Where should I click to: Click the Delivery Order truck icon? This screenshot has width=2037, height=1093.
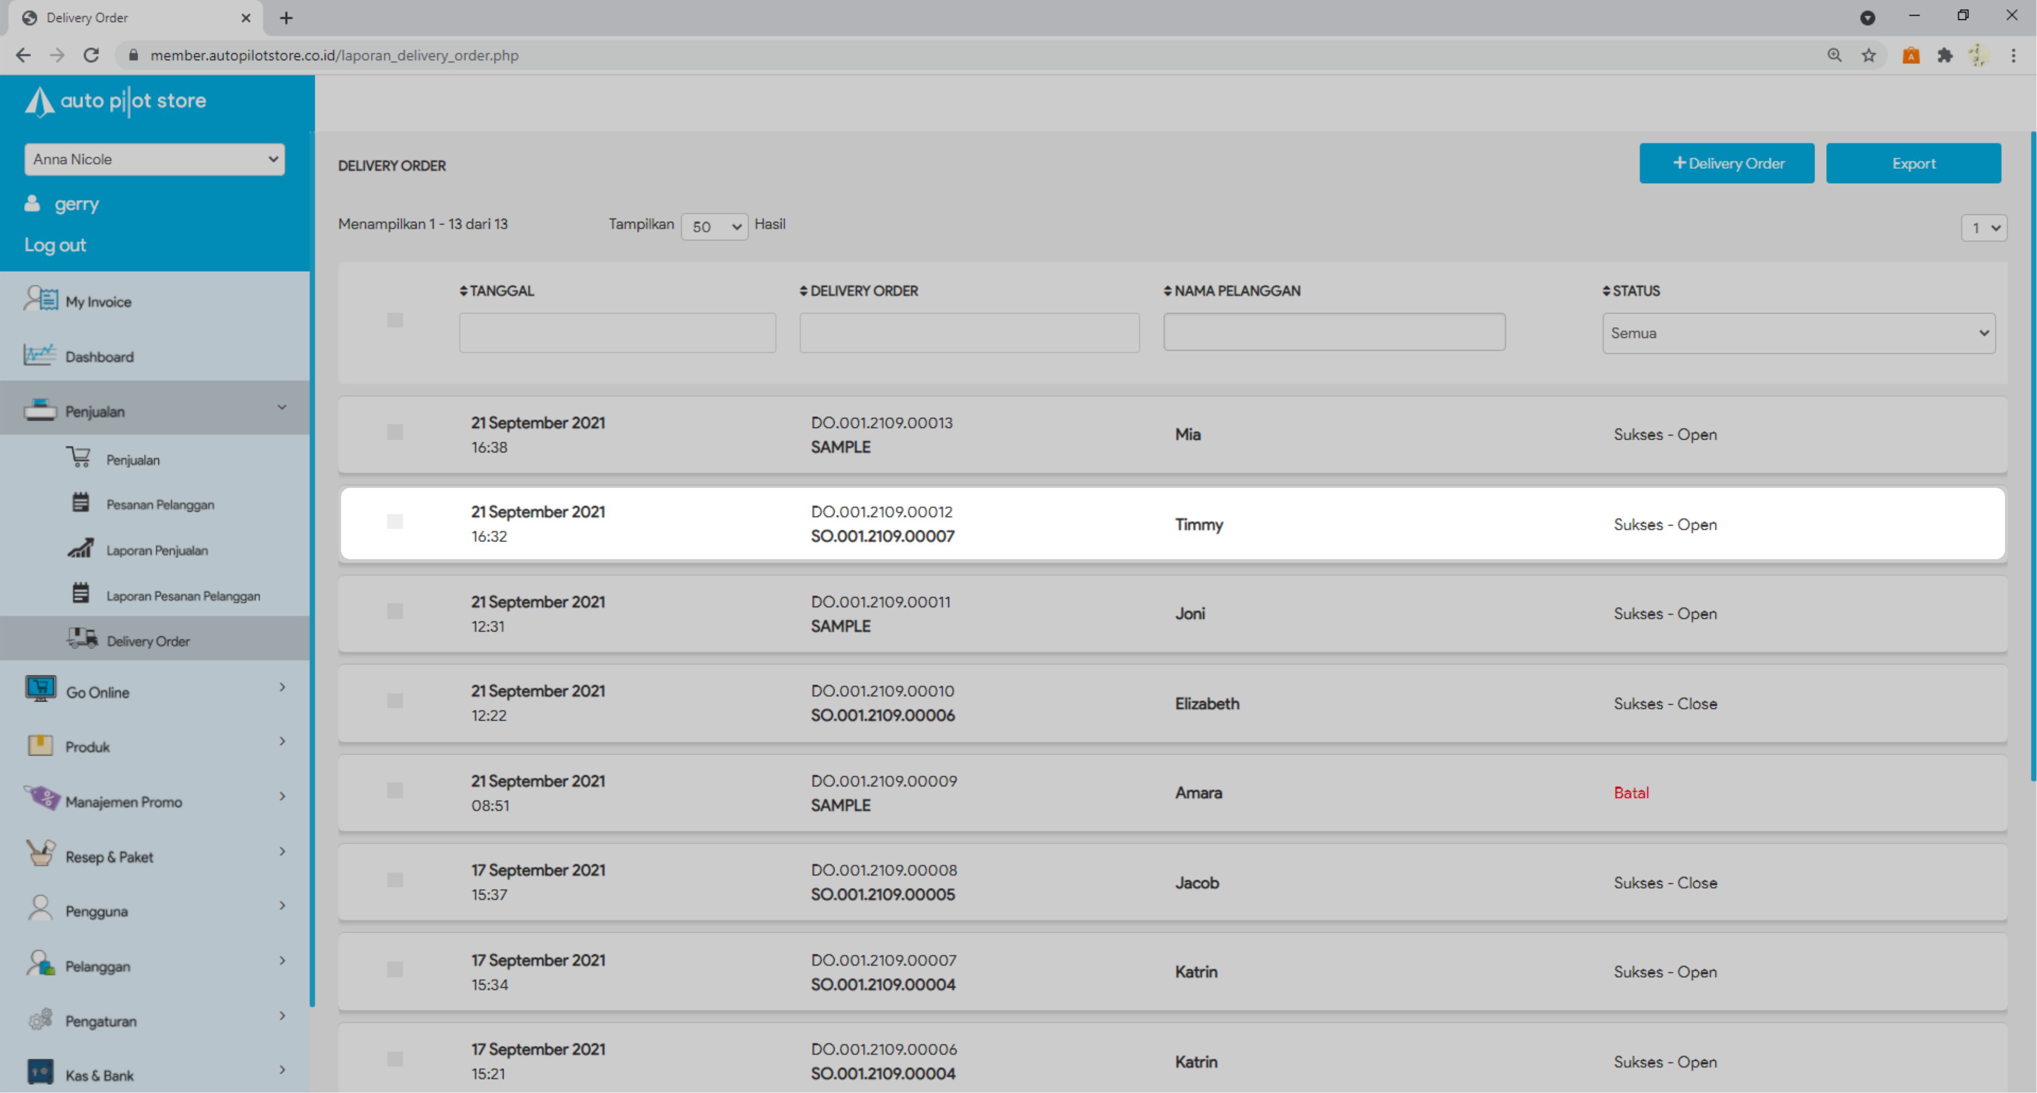tap(82, 639)
